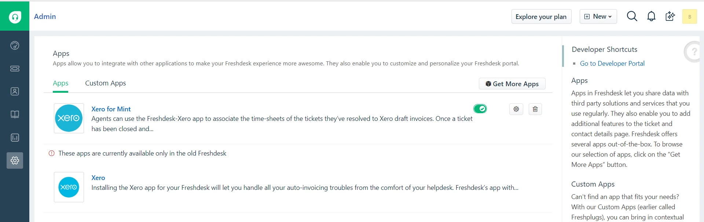Select the Apps tab
The height and width of the screenshot is (222, 704).
click(x=60, y=83)
